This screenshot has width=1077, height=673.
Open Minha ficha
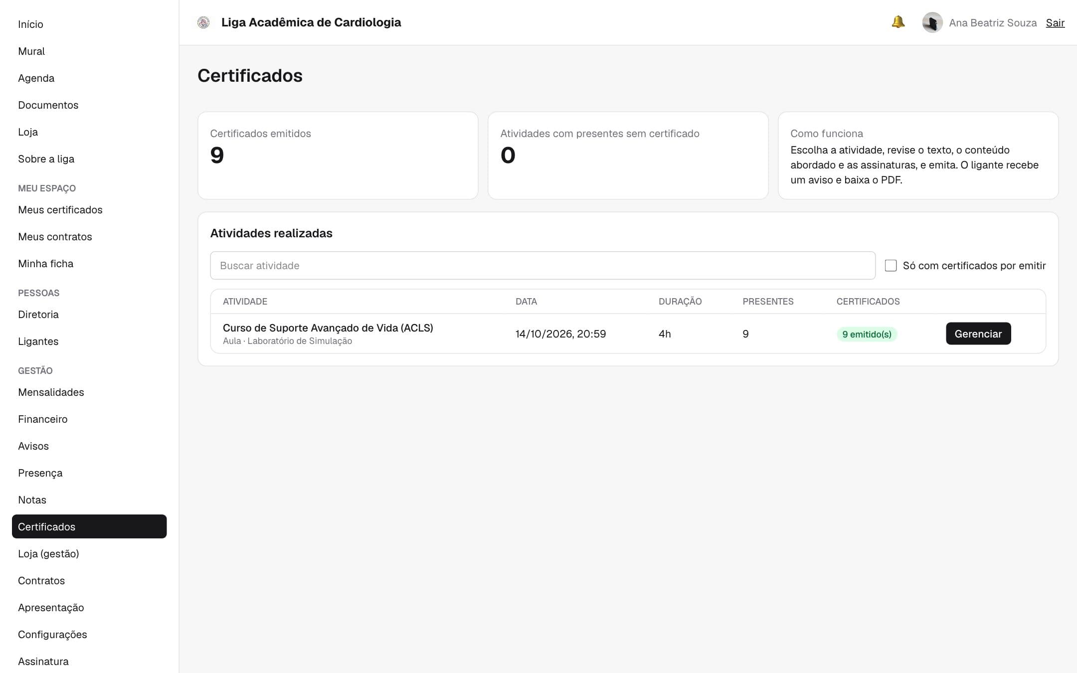point(89,263)
